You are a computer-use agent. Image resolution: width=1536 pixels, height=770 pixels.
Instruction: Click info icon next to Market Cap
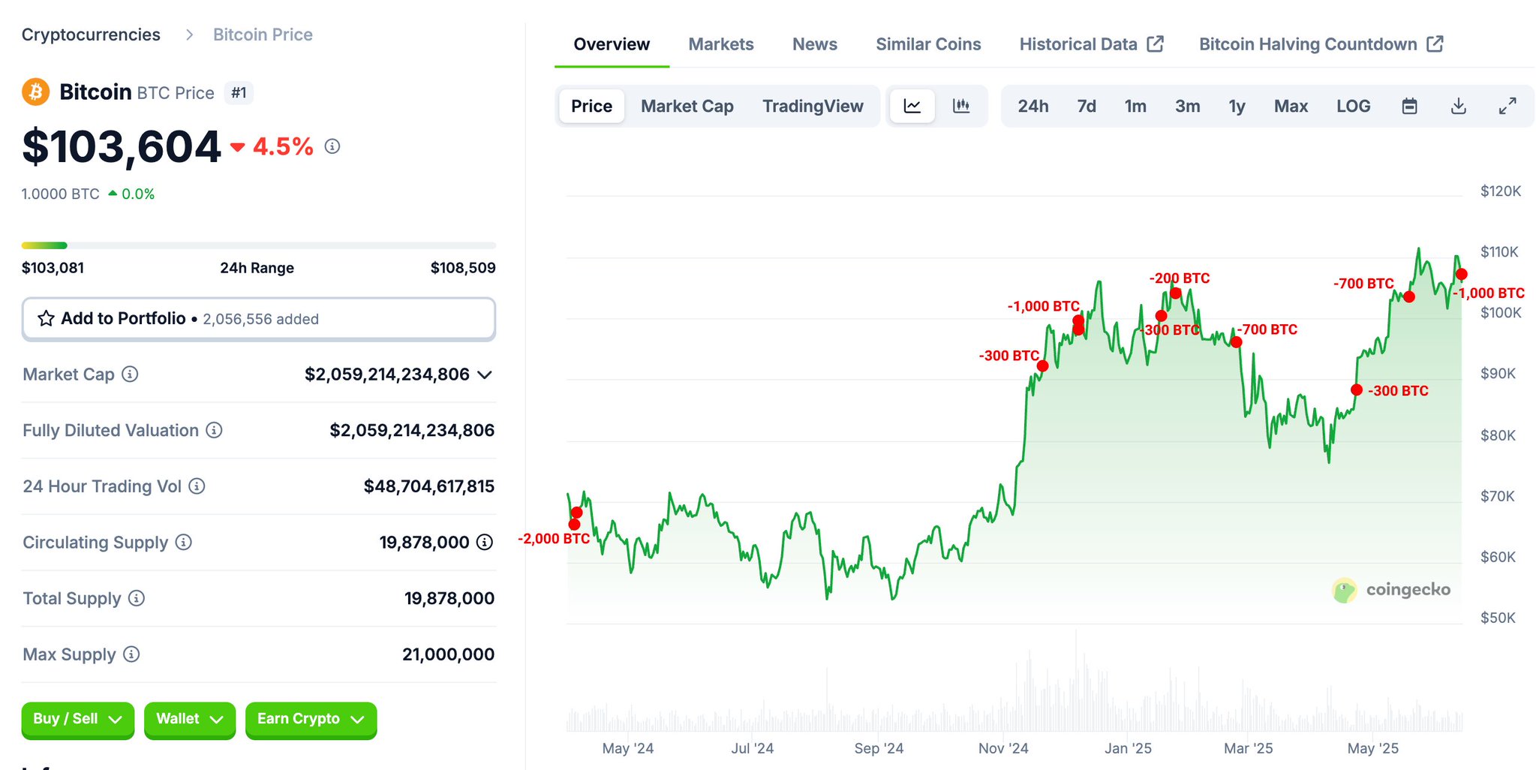(x=130, y=374)
